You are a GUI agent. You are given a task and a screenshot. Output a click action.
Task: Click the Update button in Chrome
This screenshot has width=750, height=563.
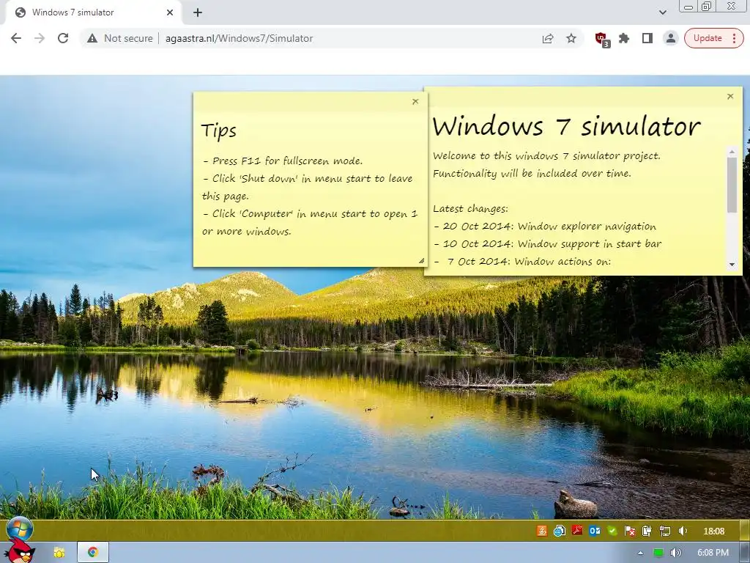click(708, 38)
